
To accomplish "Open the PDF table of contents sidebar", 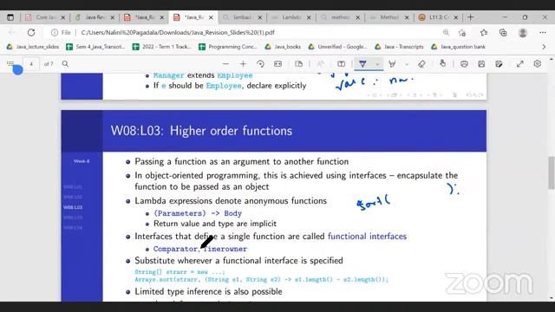I will tap(10, 64).
